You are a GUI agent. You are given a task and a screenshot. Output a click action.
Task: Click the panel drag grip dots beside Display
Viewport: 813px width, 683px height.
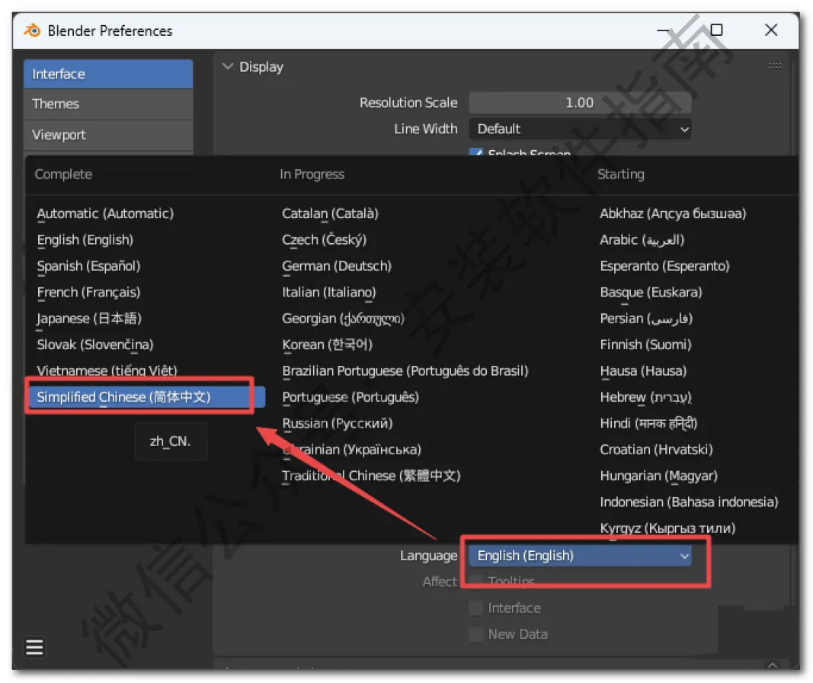[x=774, y=66]
